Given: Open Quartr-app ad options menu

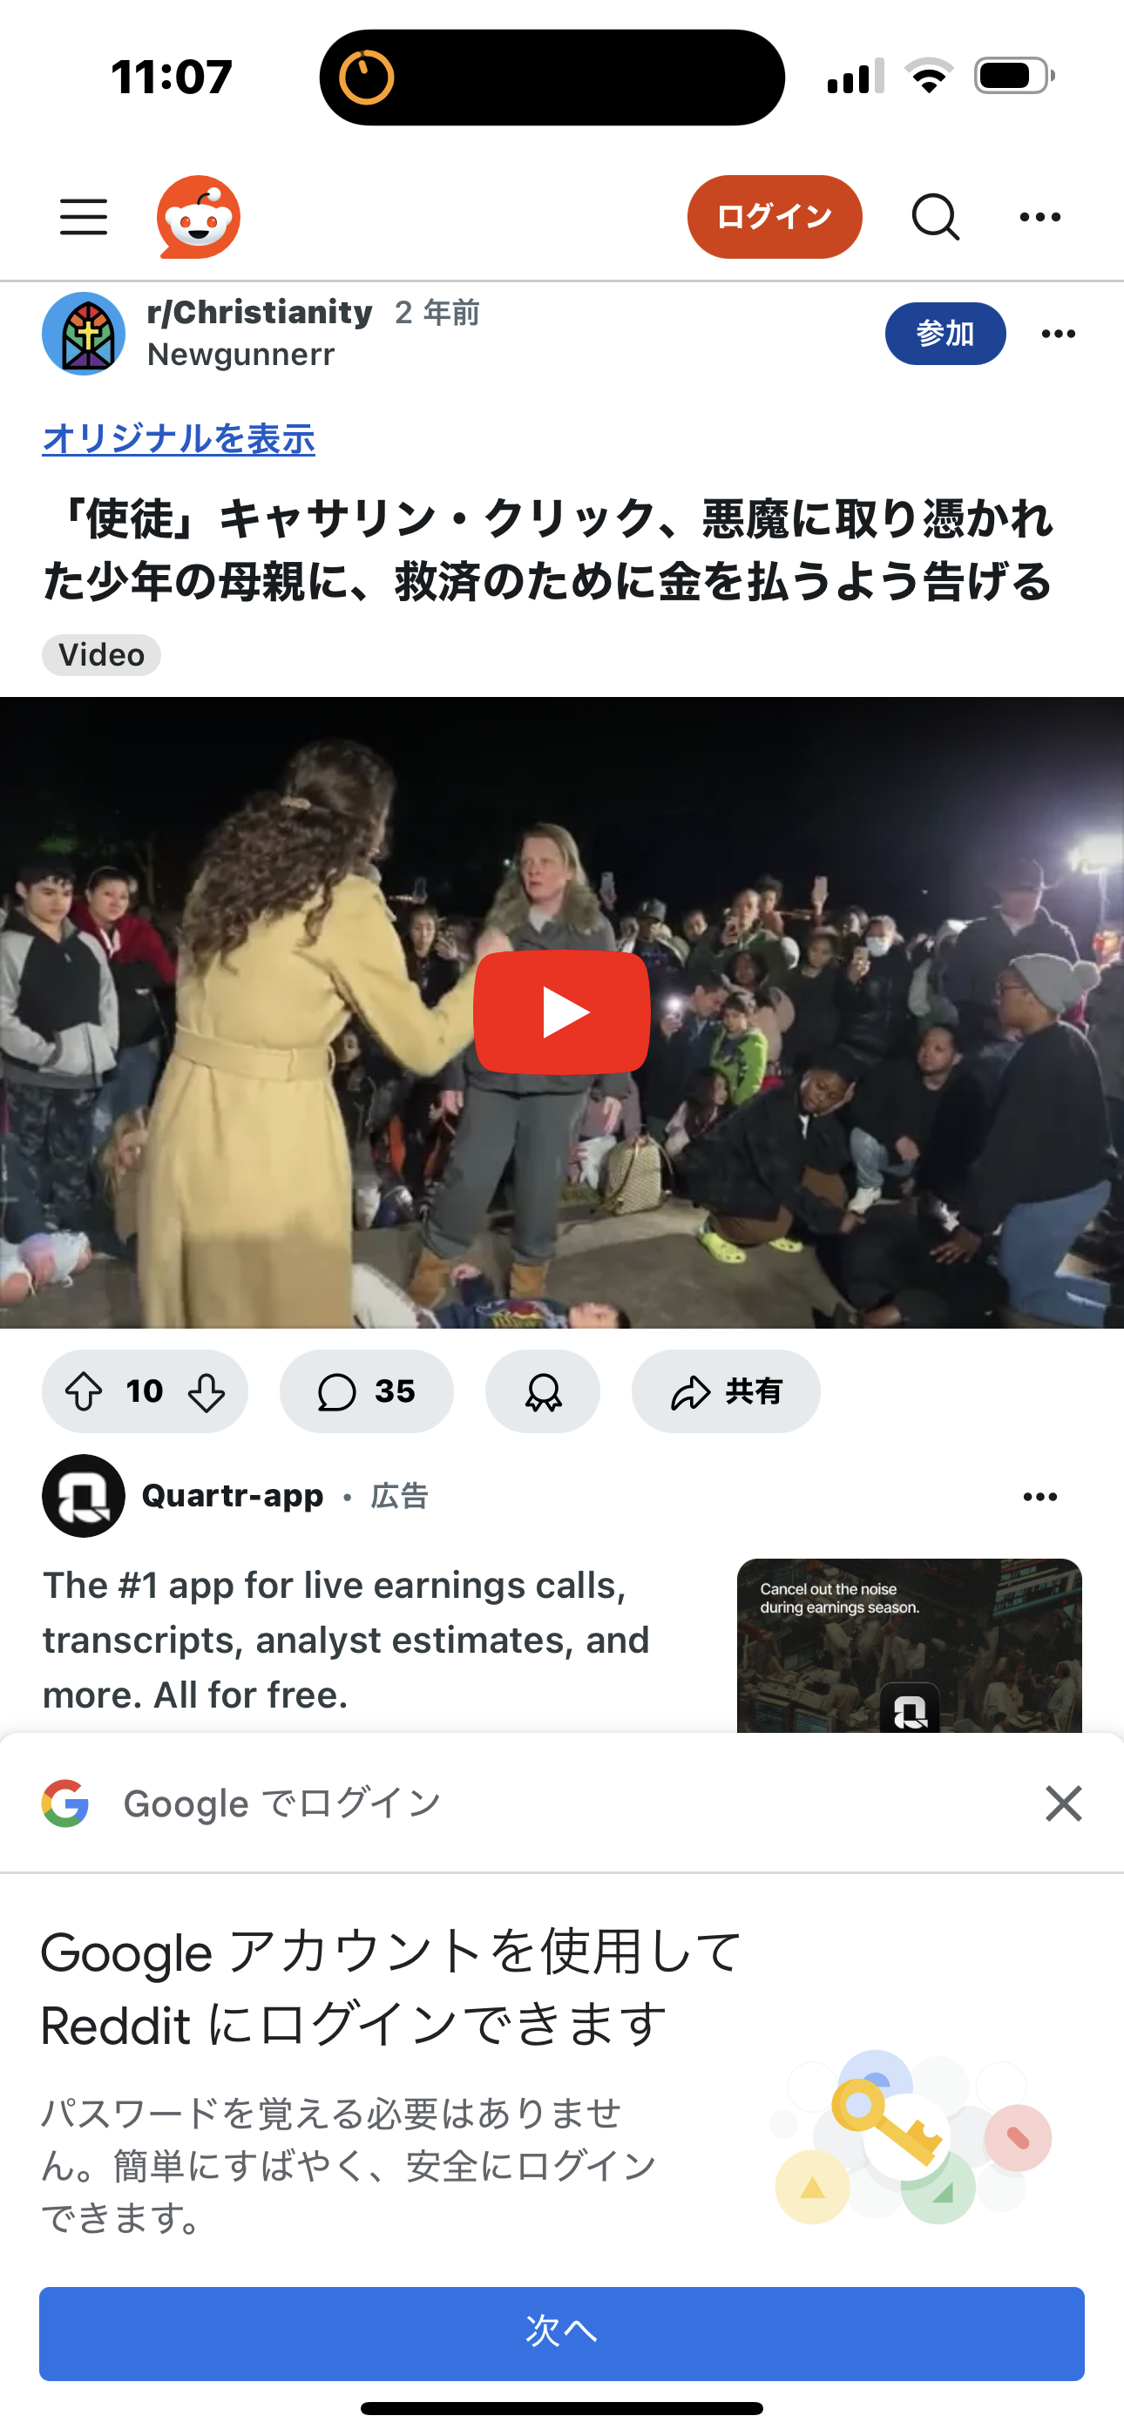Looking at the screenshot, I should [1039, 1496].
